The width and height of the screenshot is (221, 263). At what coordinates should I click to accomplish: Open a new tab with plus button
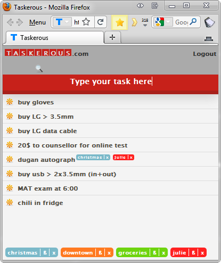(112, 37)
